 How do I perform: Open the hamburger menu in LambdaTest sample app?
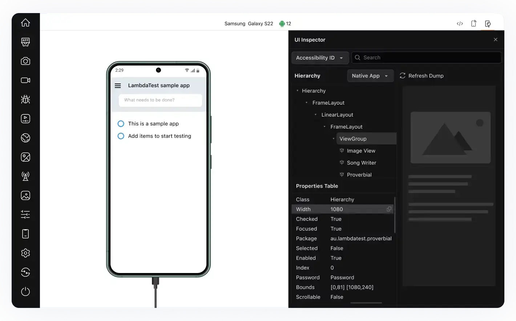click(118, 86)
